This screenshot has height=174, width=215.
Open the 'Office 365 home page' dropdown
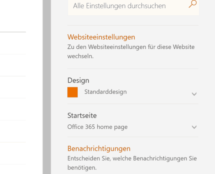[133, 127]
